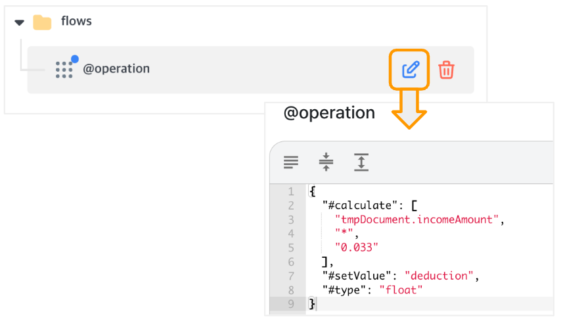Click the "float" type value
The width and height of the screenshot is (561, 321).
(x=401, y=290)
